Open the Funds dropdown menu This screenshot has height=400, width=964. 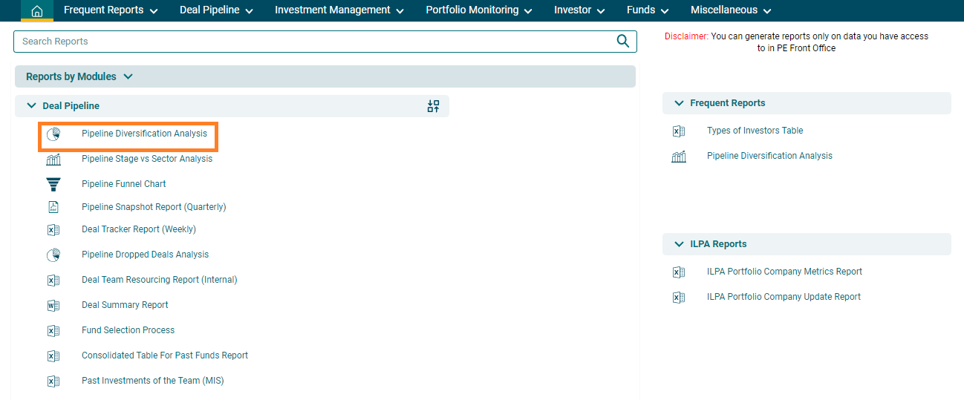[x=647, y=10]
